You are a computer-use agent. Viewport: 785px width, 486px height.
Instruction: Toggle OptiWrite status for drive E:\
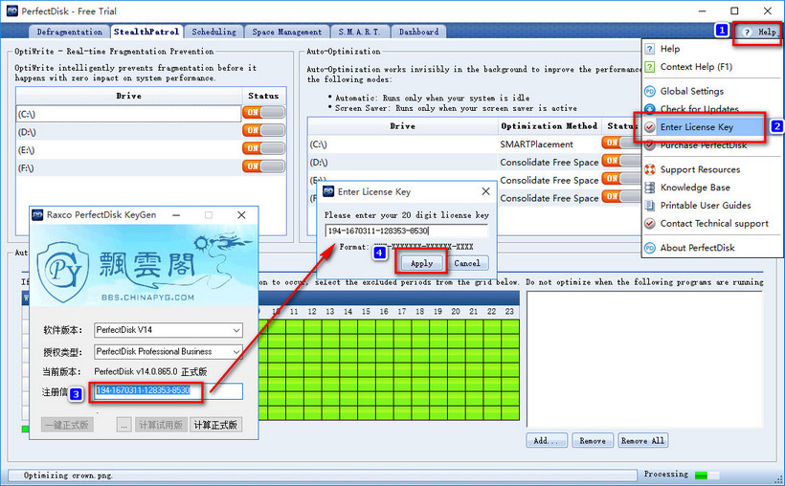click(x=264, y=148)
